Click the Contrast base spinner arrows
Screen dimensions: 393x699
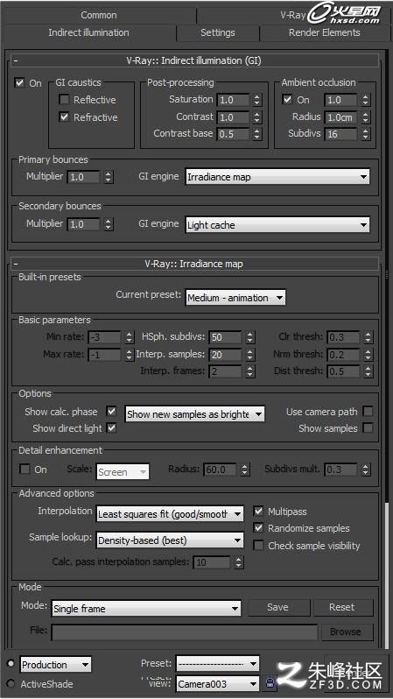[257, 134]
